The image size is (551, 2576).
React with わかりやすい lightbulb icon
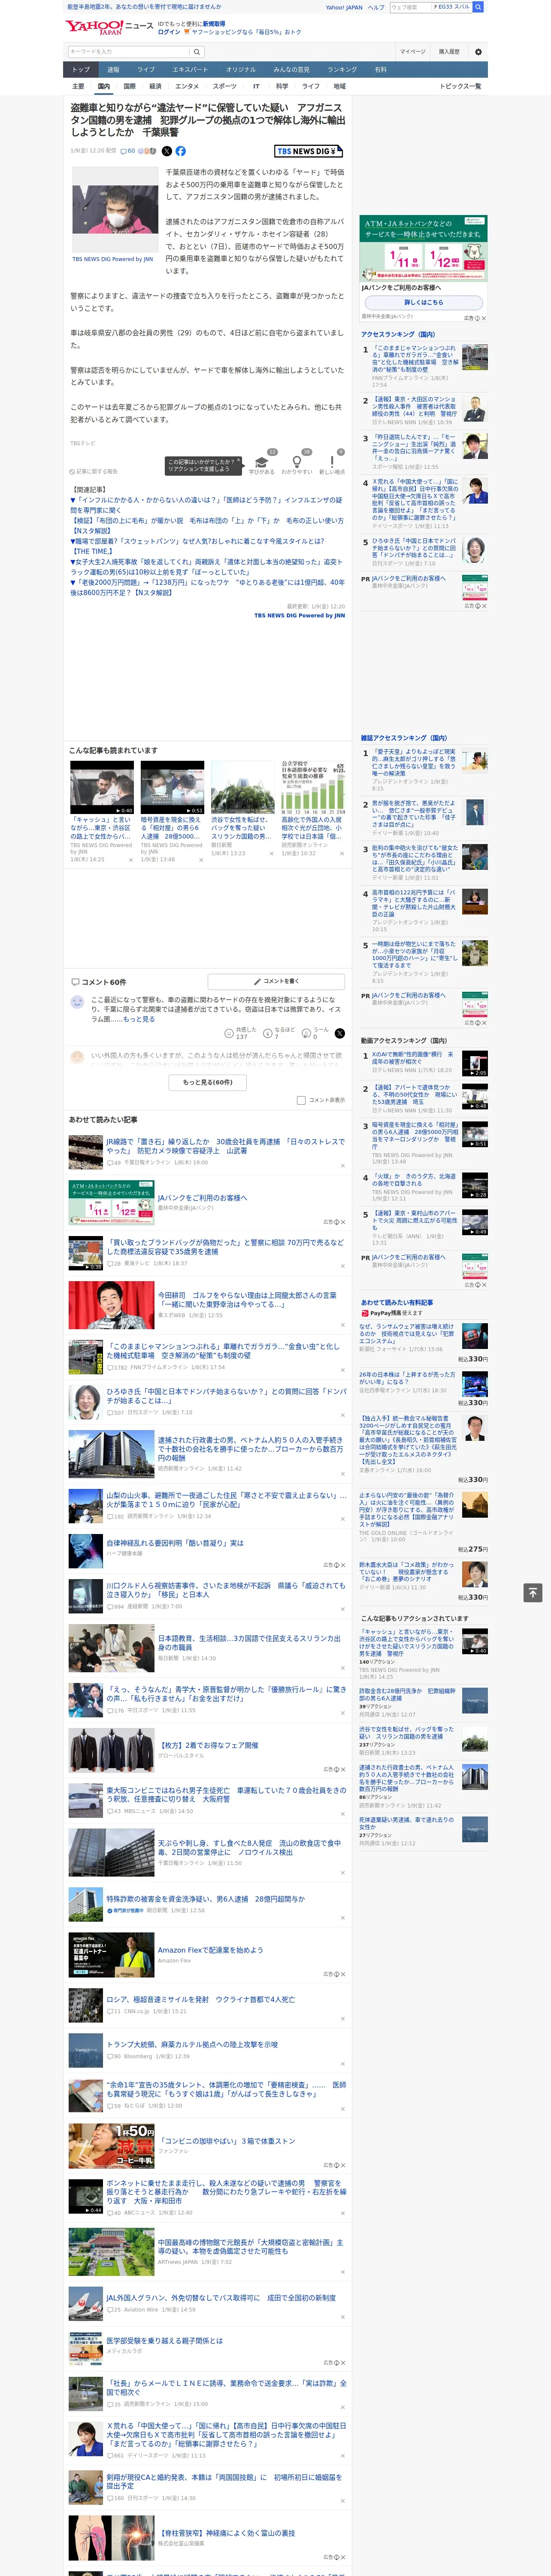pos(296,463)
